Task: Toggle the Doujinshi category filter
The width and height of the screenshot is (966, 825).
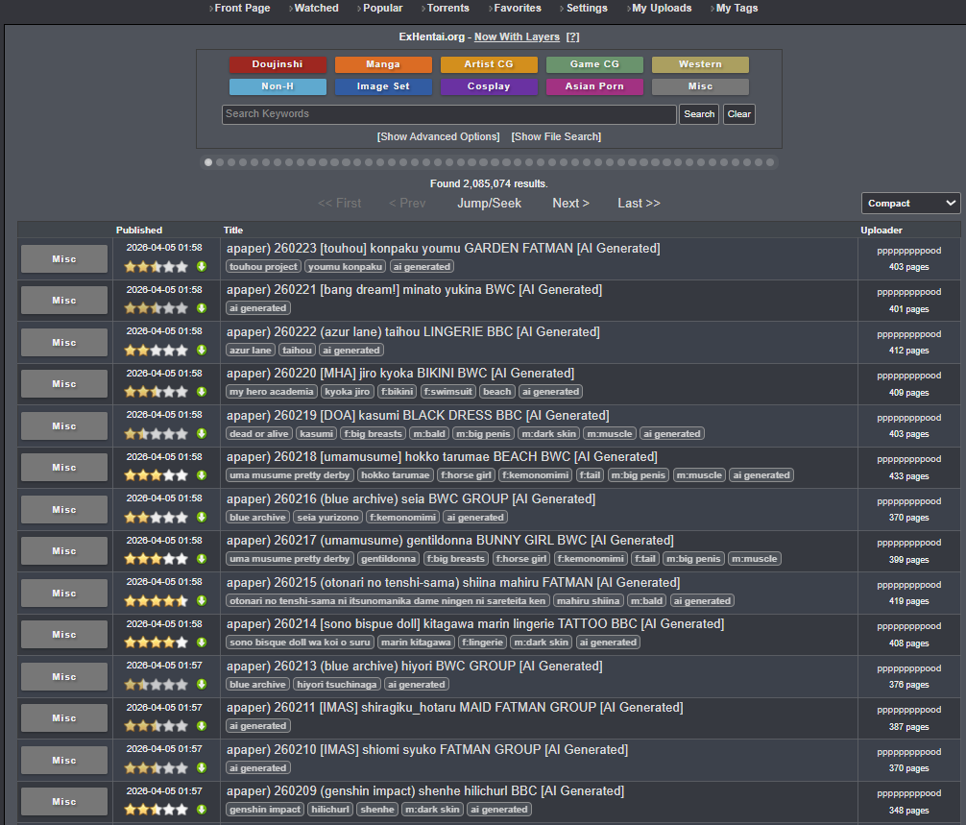Action: tap(278, 64)
